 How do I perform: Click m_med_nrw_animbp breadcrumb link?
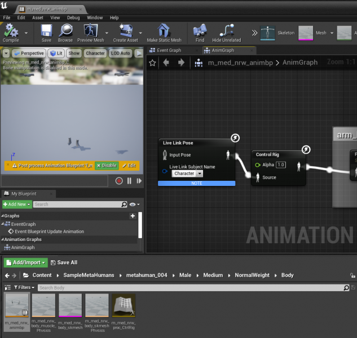point(240,63)
